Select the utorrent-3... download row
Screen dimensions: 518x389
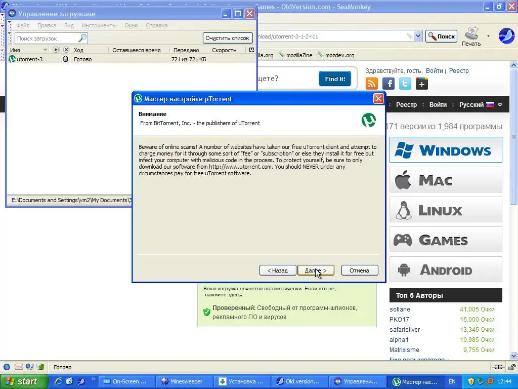pos(132,59)
